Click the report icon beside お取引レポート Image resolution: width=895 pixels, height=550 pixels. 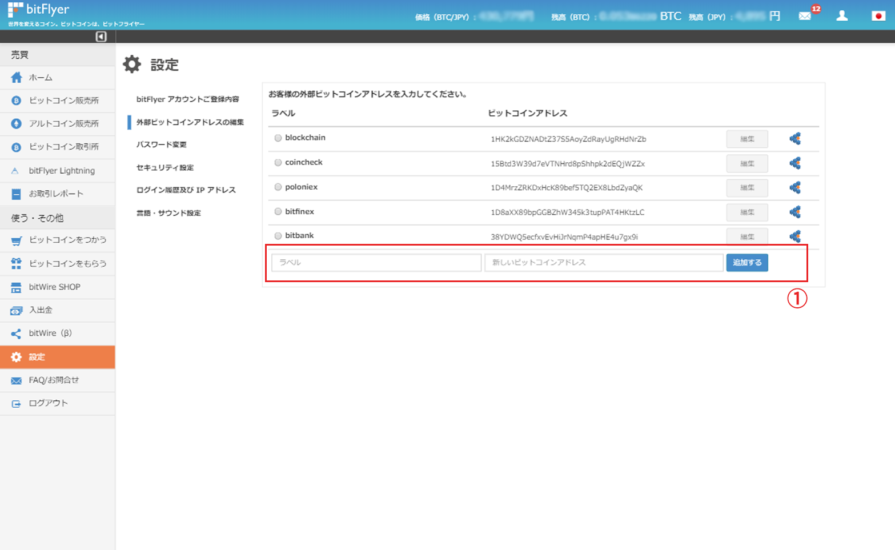[x=17, y=194]
